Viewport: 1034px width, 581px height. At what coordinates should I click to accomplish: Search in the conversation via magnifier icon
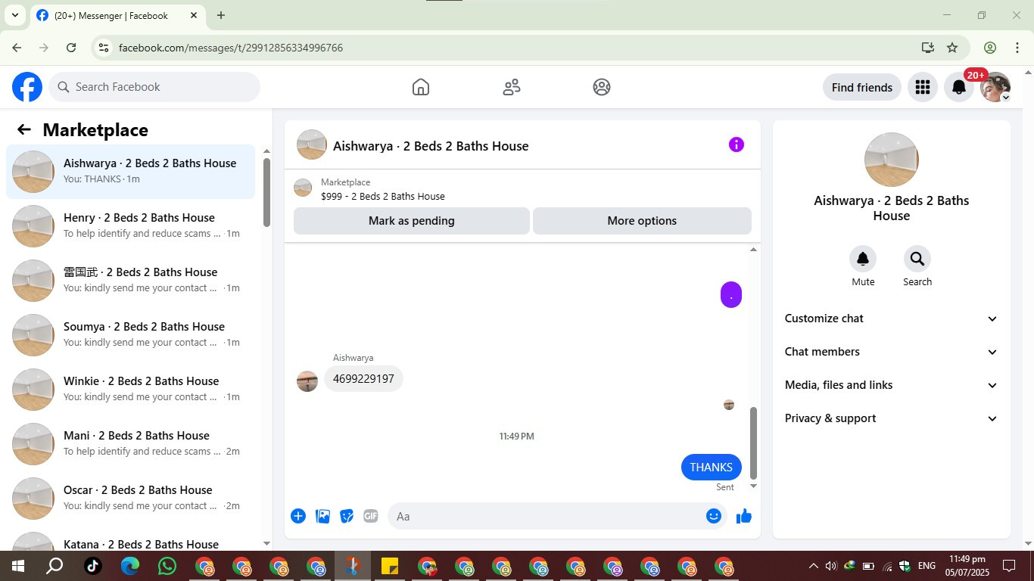tap(917, 259)
